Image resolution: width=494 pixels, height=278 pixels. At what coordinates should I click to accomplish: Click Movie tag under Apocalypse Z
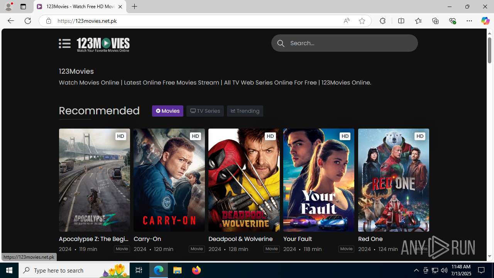click(x=122, y=249)
